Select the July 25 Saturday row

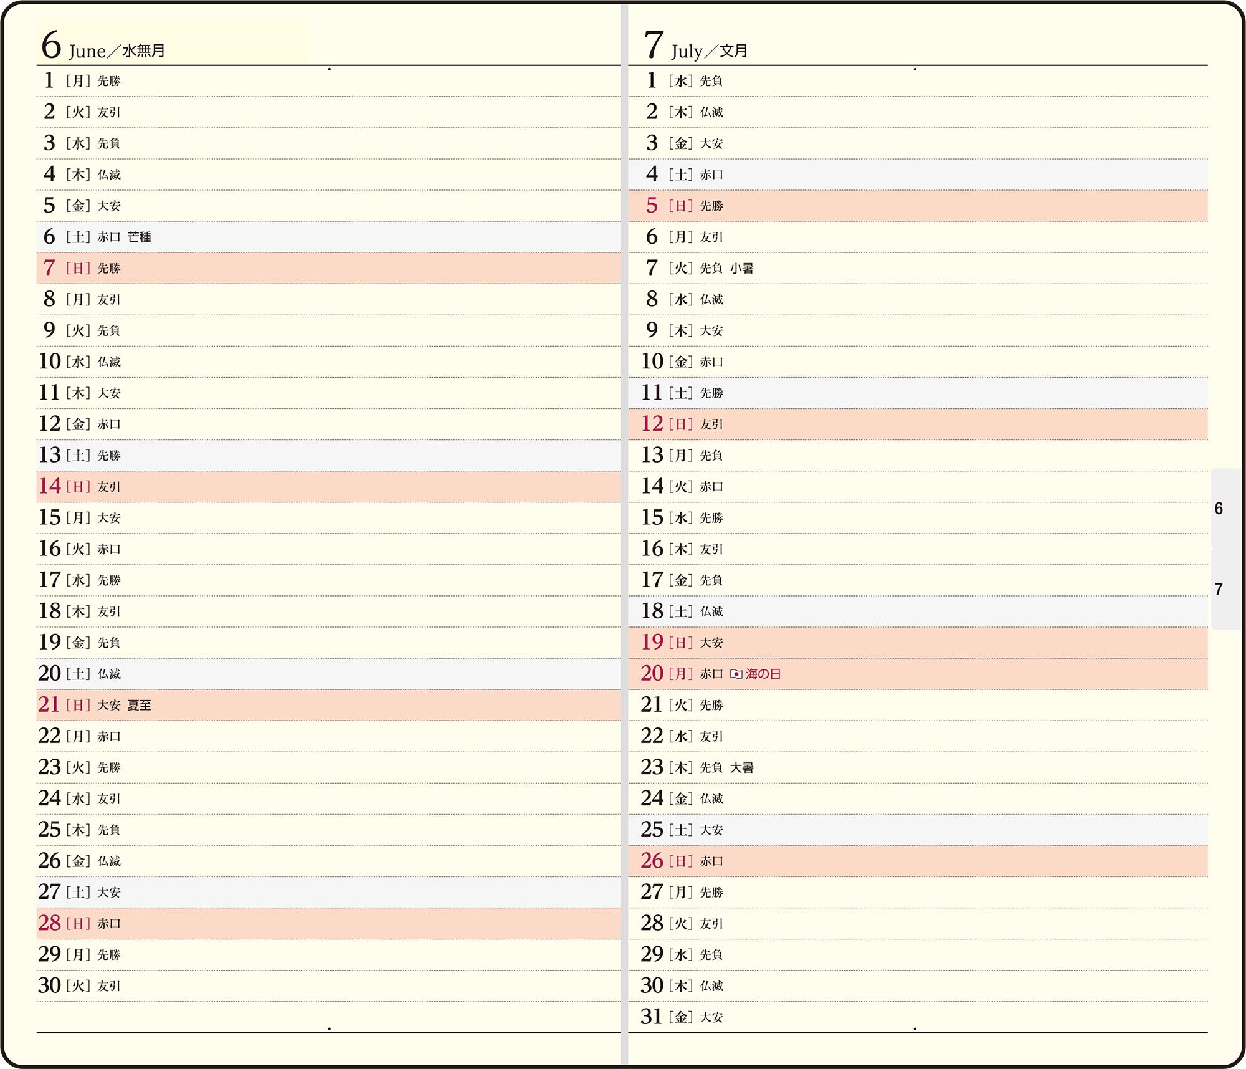tap(918, 830)
